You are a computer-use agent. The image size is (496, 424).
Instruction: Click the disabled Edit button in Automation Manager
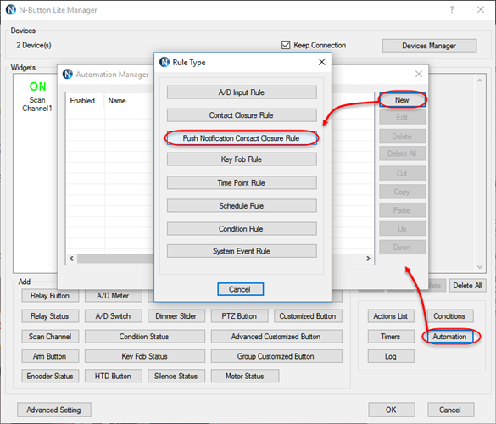tap(402, 117)
